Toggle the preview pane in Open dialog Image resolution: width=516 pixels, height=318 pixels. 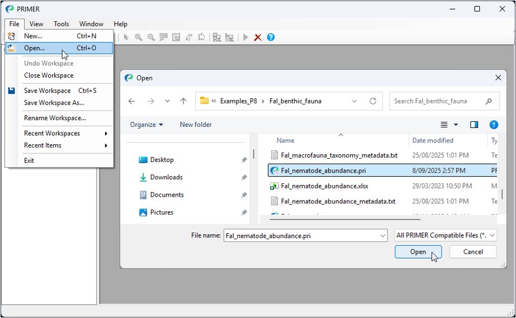tap(474, 125)
